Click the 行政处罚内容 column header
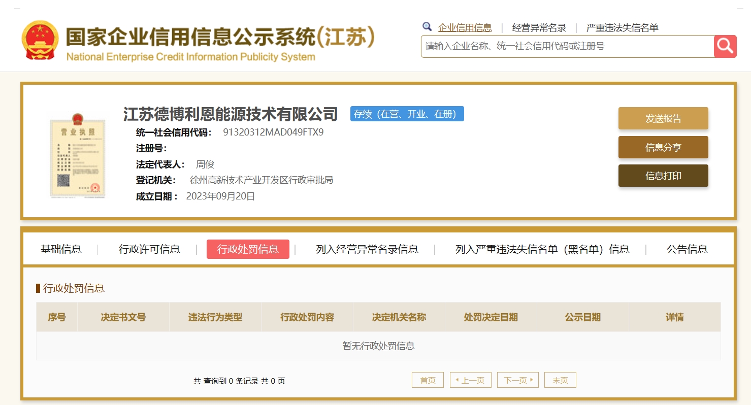 307,317
